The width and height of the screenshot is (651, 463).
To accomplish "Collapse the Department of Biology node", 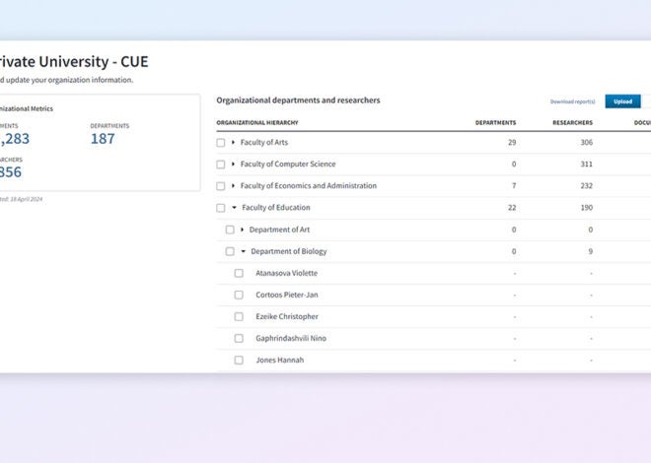I will (243, 251).
